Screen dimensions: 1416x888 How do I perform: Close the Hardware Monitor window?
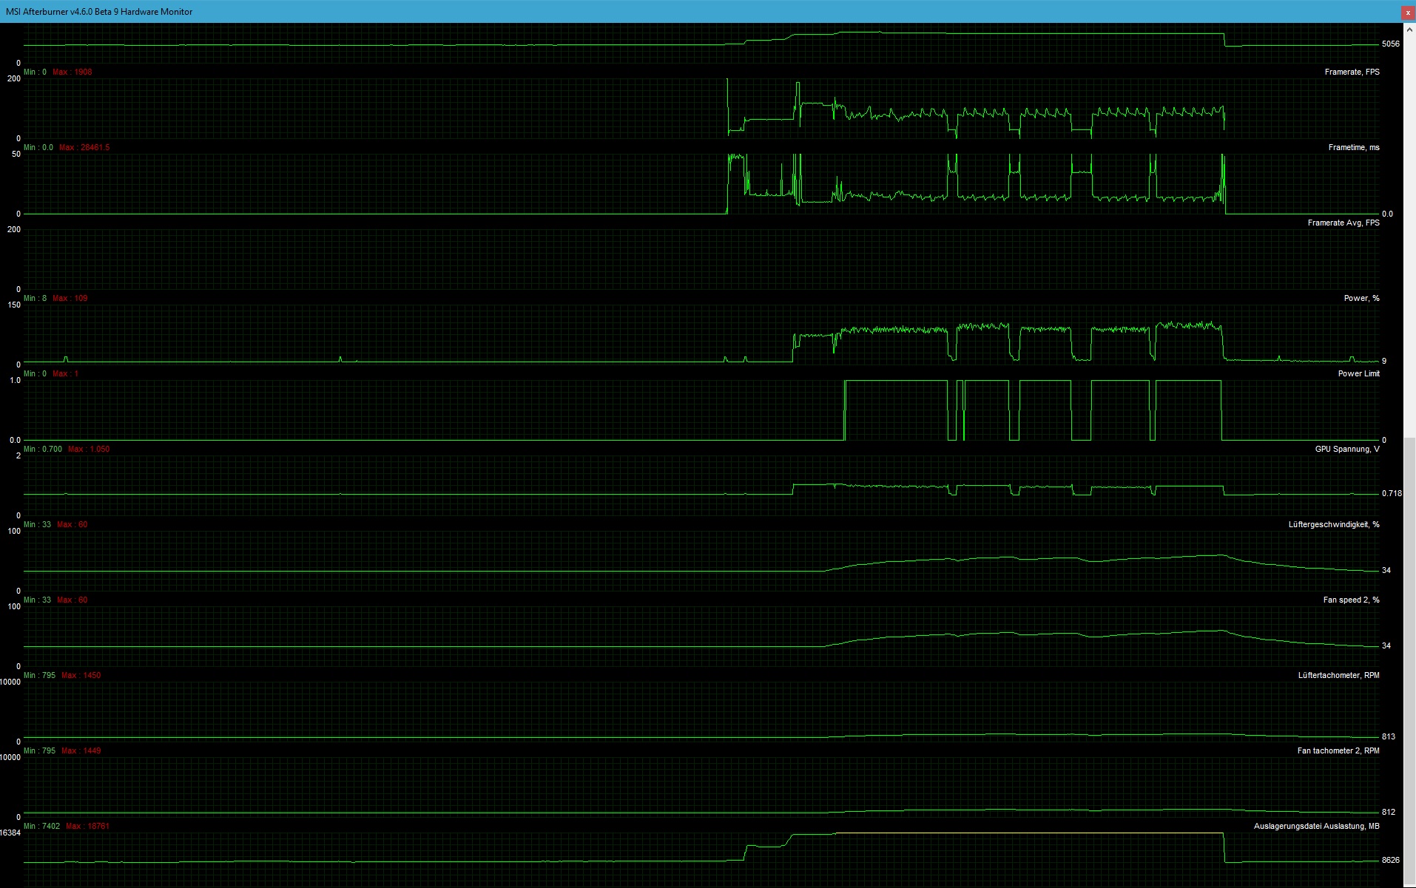[x=1407, y=13]
